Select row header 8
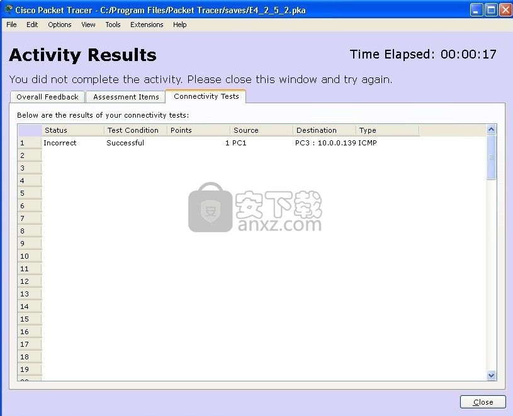The height and width of the screenshot is (416, 513). (30, 231)
